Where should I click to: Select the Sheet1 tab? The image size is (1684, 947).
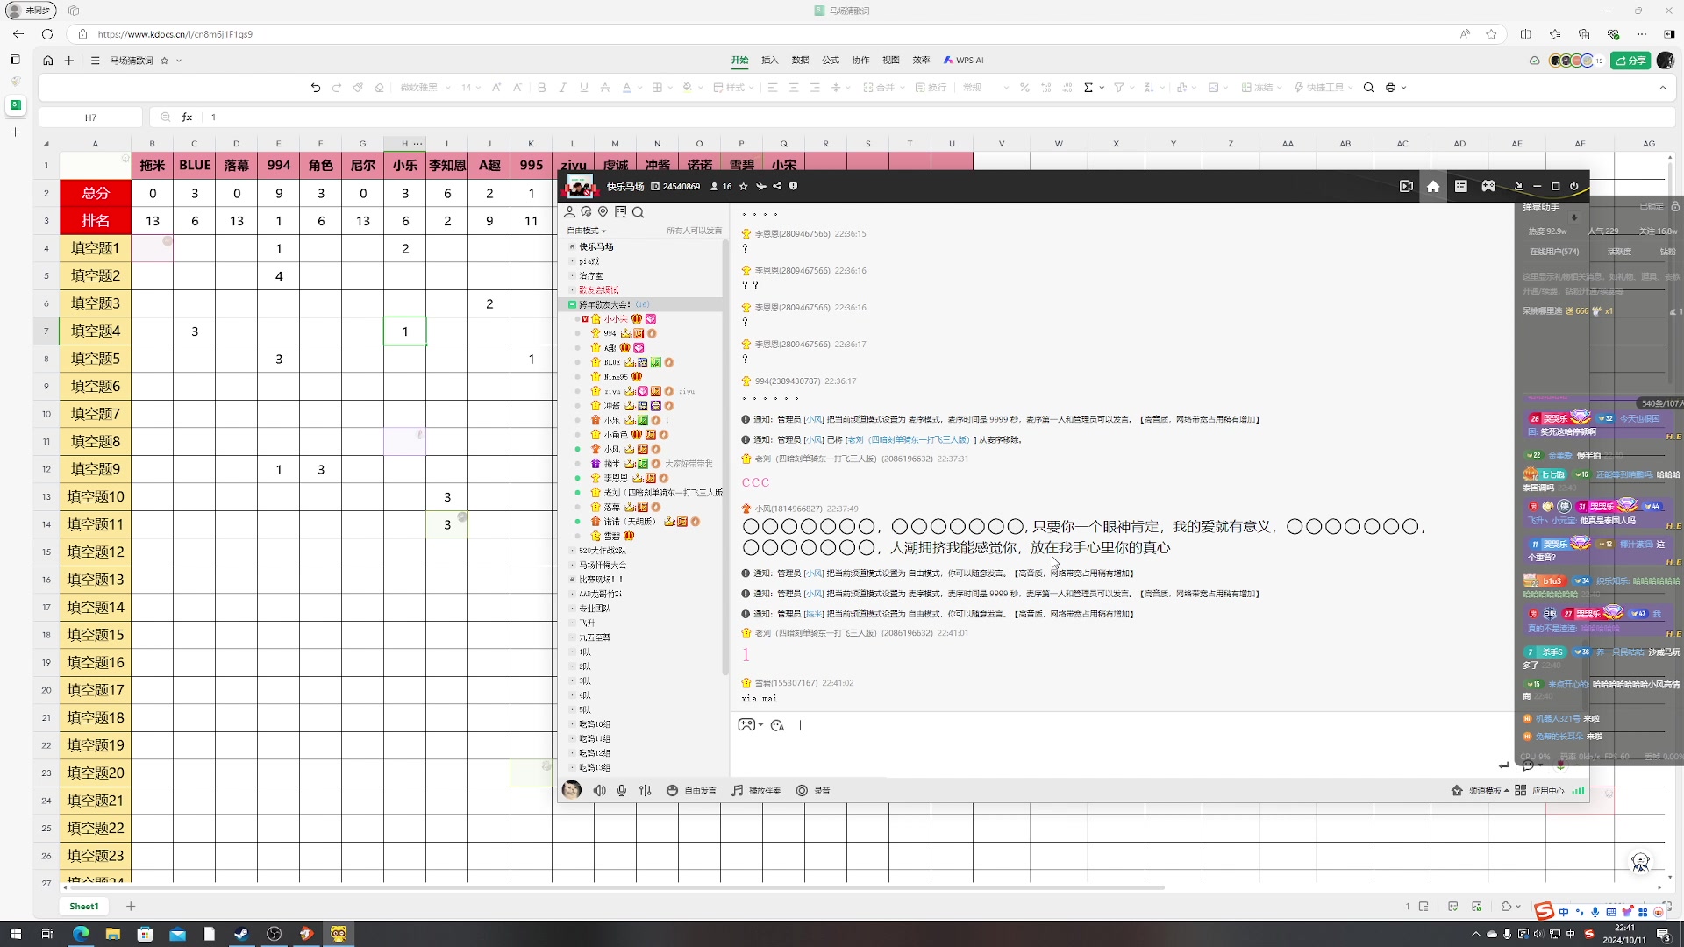[84, 907]
